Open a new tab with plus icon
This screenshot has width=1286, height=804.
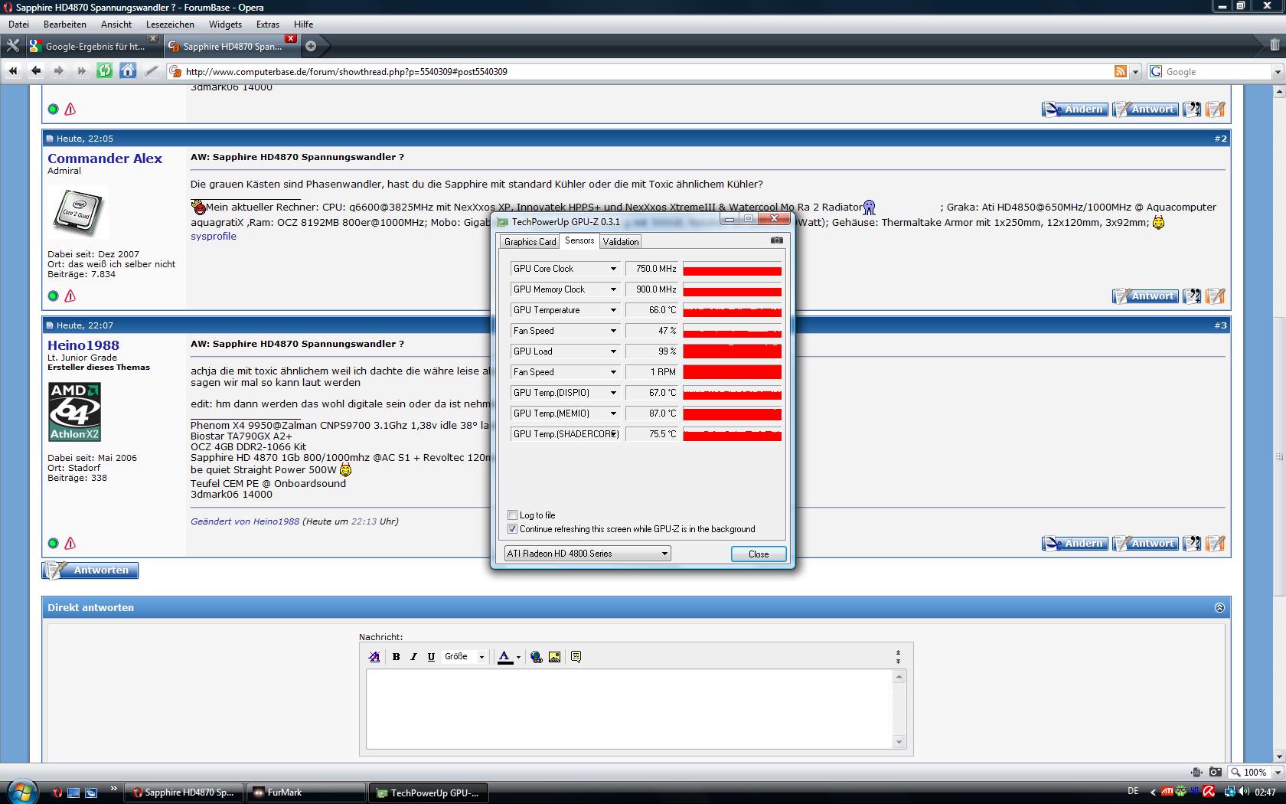tap(311, 46)
